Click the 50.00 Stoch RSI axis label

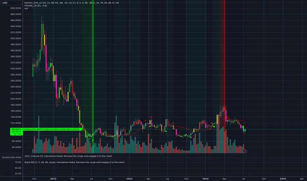click(x=18, y=168)
